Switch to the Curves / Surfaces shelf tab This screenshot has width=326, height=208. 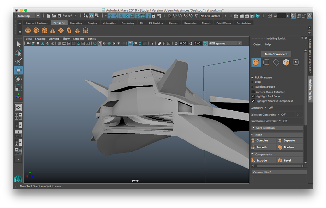[36, 23]
